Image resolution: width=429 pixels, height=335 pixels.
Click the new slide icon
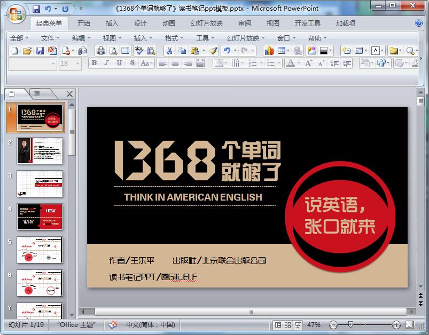346,51
